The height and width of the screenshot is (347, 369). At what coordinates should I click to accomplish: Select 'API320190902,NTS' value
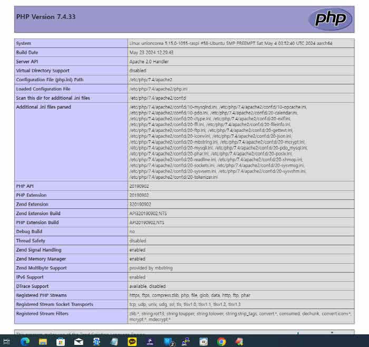pyautogui.click(x=148, y=214)
